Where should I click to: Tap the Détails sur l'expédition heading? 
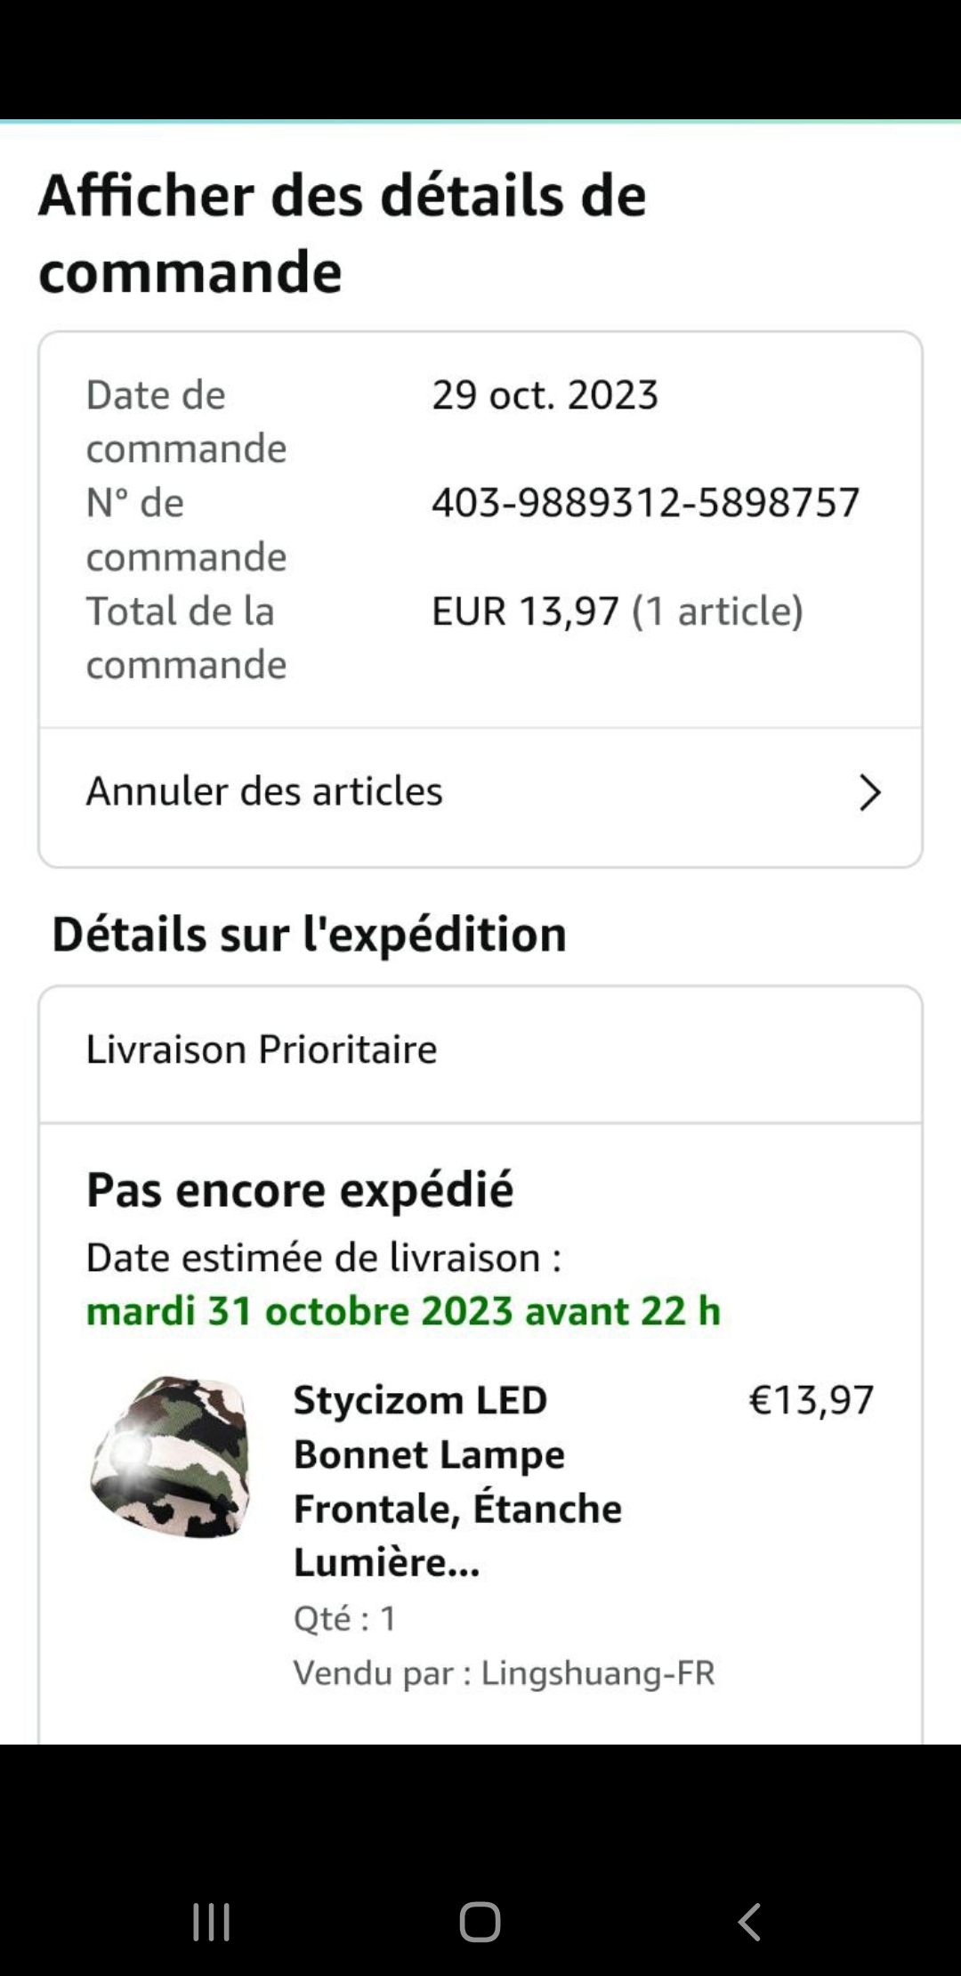pos(309,935)
